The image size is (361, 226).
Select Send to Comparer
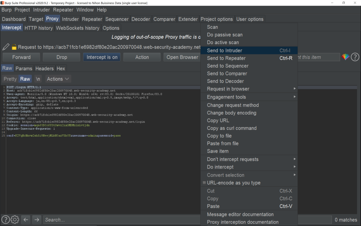tap(249, 74)
